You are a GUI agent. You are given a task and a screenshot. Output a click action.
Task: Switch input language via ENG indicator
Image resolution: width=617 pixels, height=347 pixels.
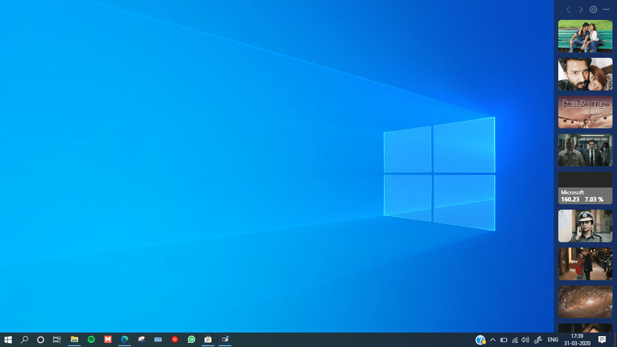[553, 339]
